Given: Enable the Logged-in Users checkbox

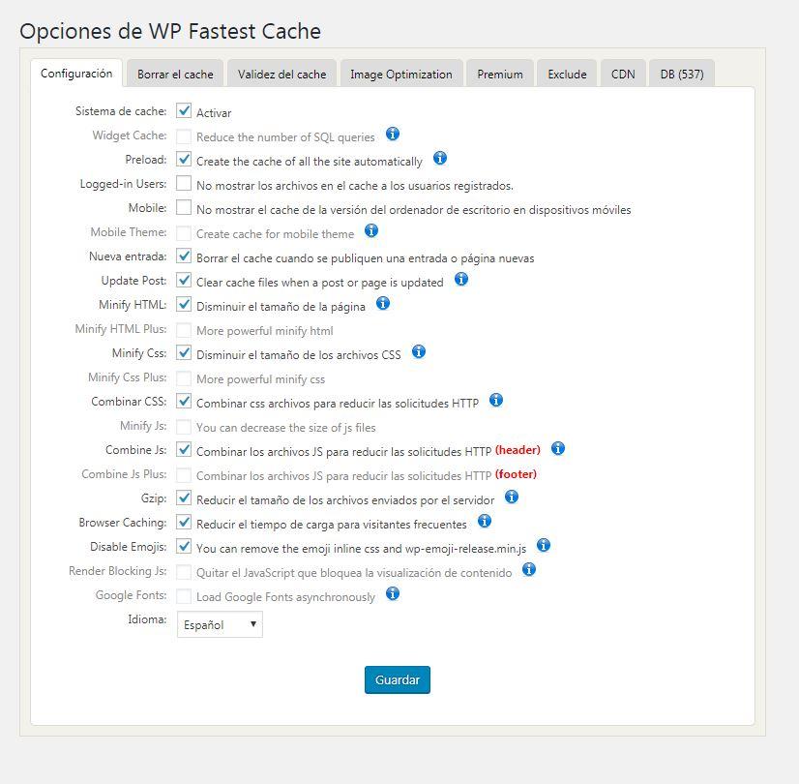Looking at the screenshot, I should point(184,183).
